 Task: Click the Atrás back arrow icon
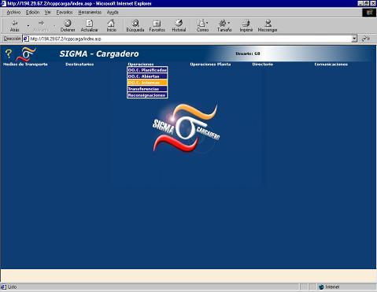point(15,23)
